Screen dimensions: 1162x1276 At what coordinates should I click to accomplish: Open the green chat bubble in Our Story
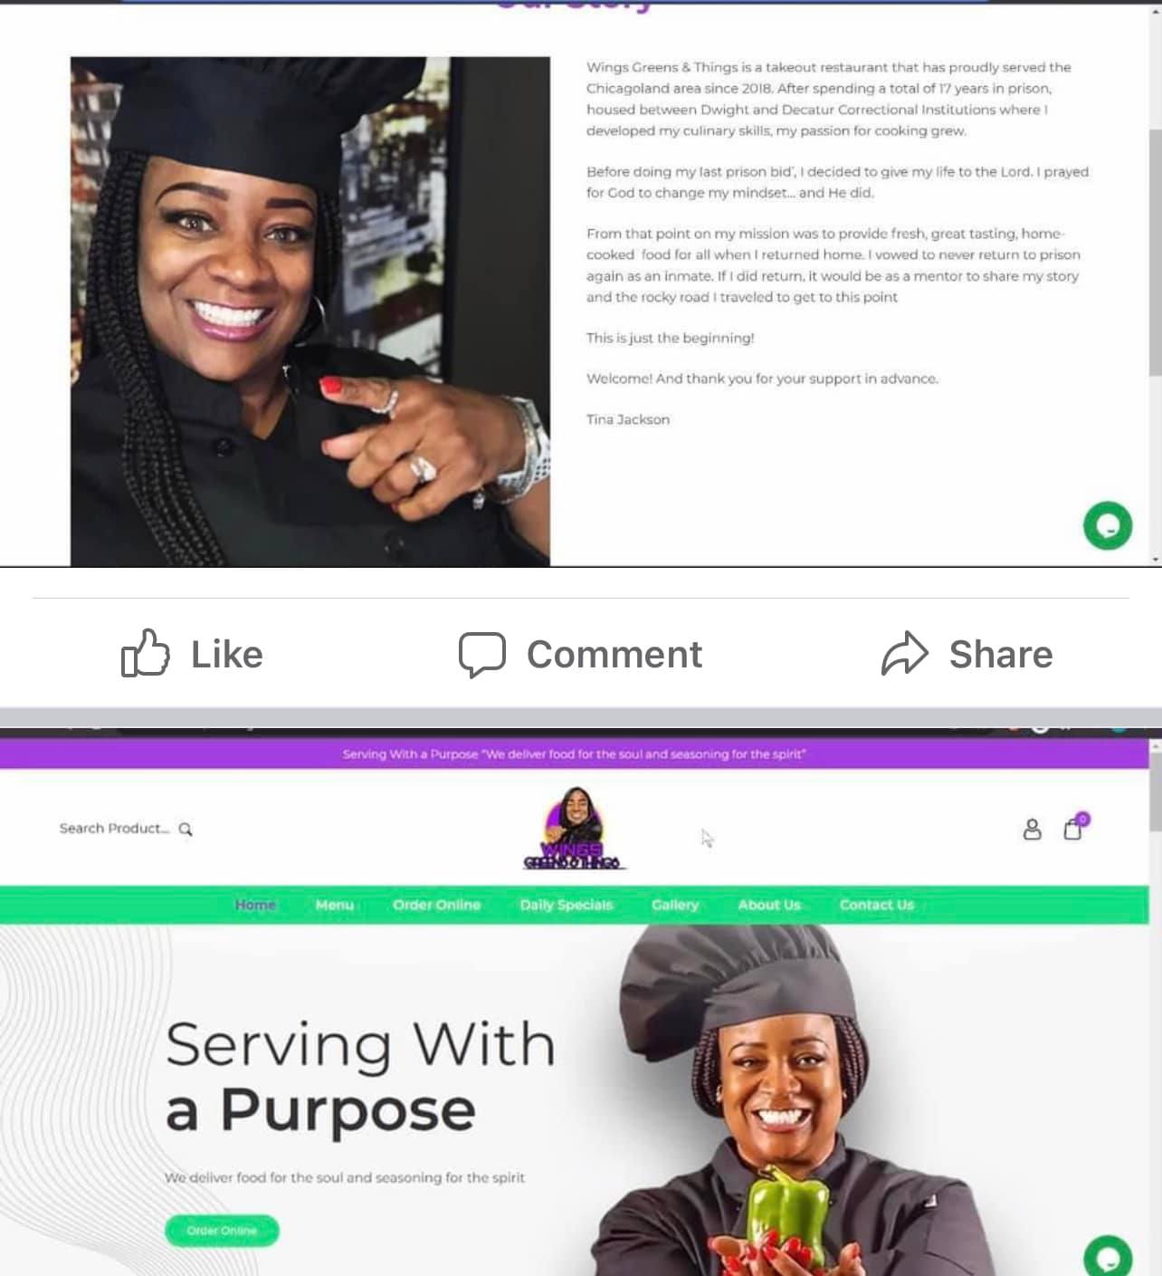pyautogui.click(x=1108, y=525)
